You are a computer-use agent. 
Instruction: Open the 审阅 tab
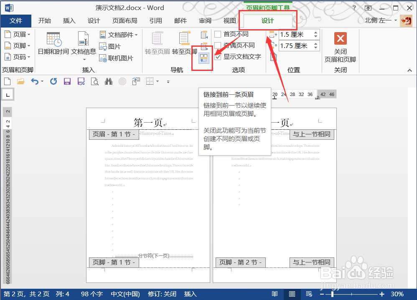pyautogui.click(x=205, y=20)
